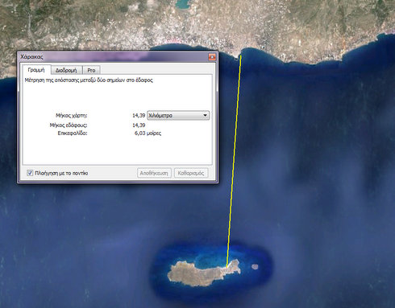
Task: Select the Pro tab
Action: [x=91, y=70]
